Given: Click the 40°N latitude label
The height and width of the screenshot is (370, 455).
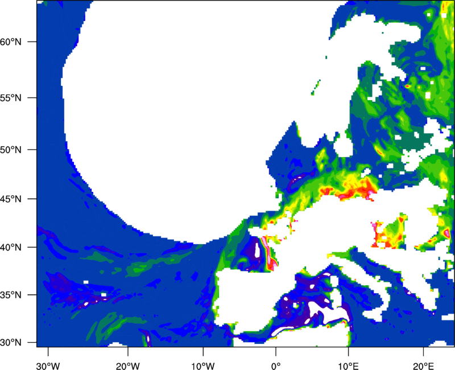Looking at the screenshot, I should coord(11,248).
